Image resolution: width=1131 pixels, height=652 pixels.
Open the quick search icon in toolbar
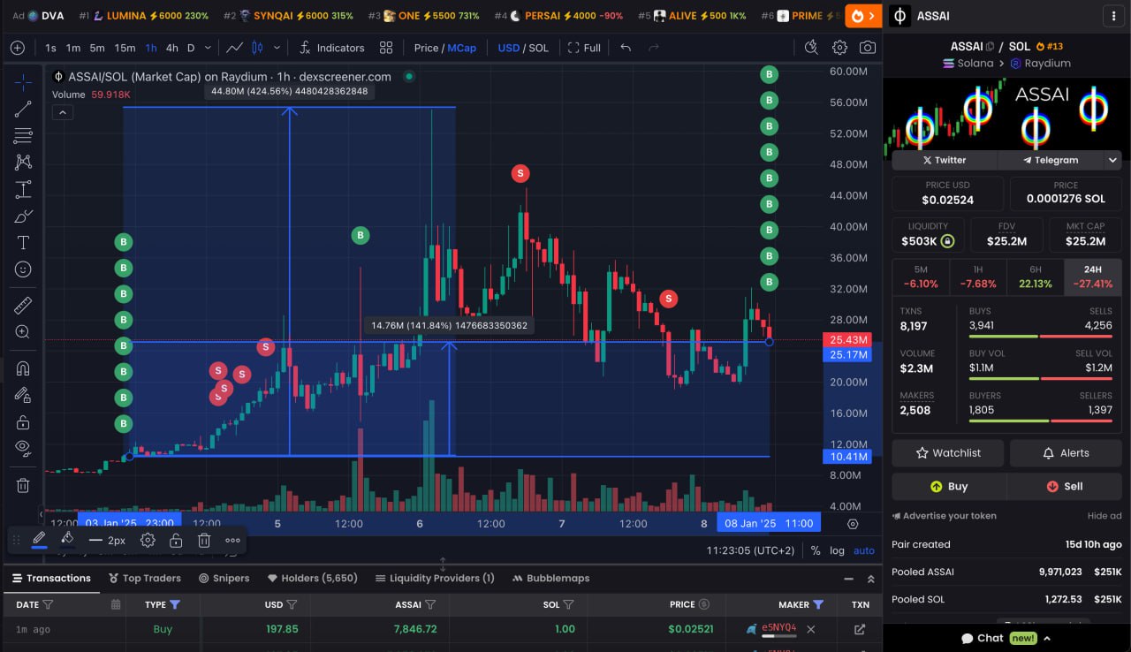click(x=811, y=48)
